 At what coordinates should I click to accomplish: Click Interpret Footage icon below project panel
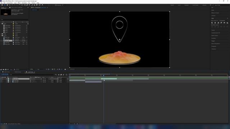(1, 70)
